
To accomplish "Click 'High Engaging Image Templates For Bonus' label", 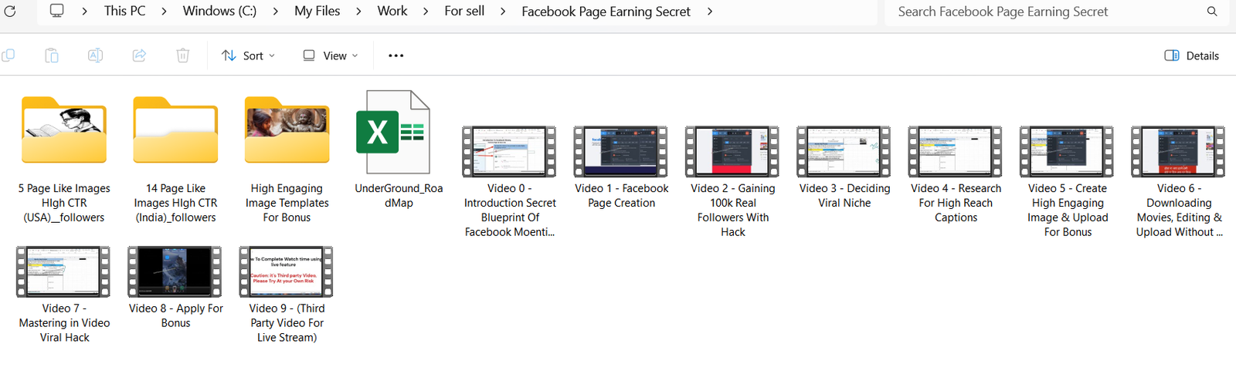I will pos(287,203).
